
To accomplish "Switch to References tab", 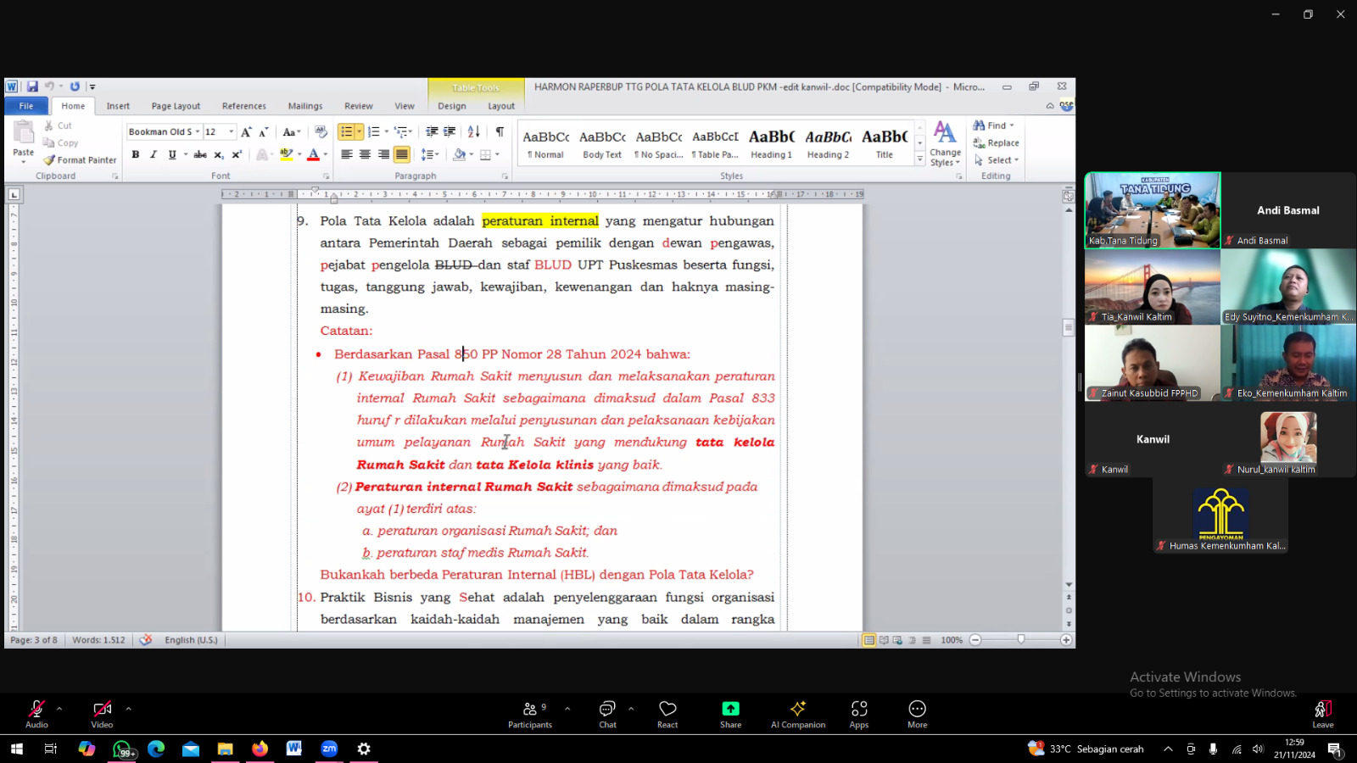I will 243,106.
